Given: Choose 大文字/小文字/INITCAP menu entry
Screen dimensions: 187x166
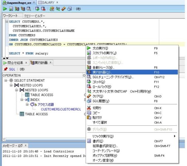Looking at the screenshot, I should [x=132, y=91].
